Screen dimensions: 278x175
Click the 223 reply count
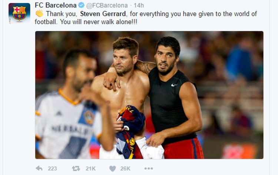pos(52,169)
